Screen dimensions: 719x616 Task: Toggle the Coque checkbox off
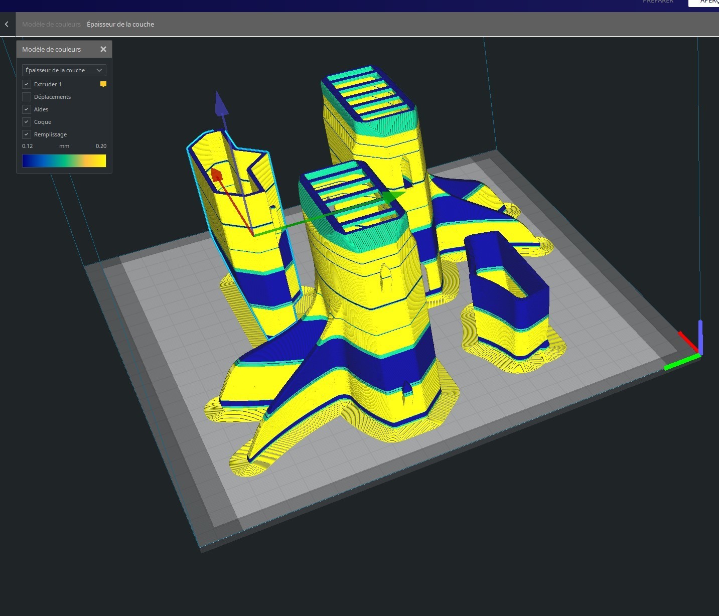(x=27, y=122)
